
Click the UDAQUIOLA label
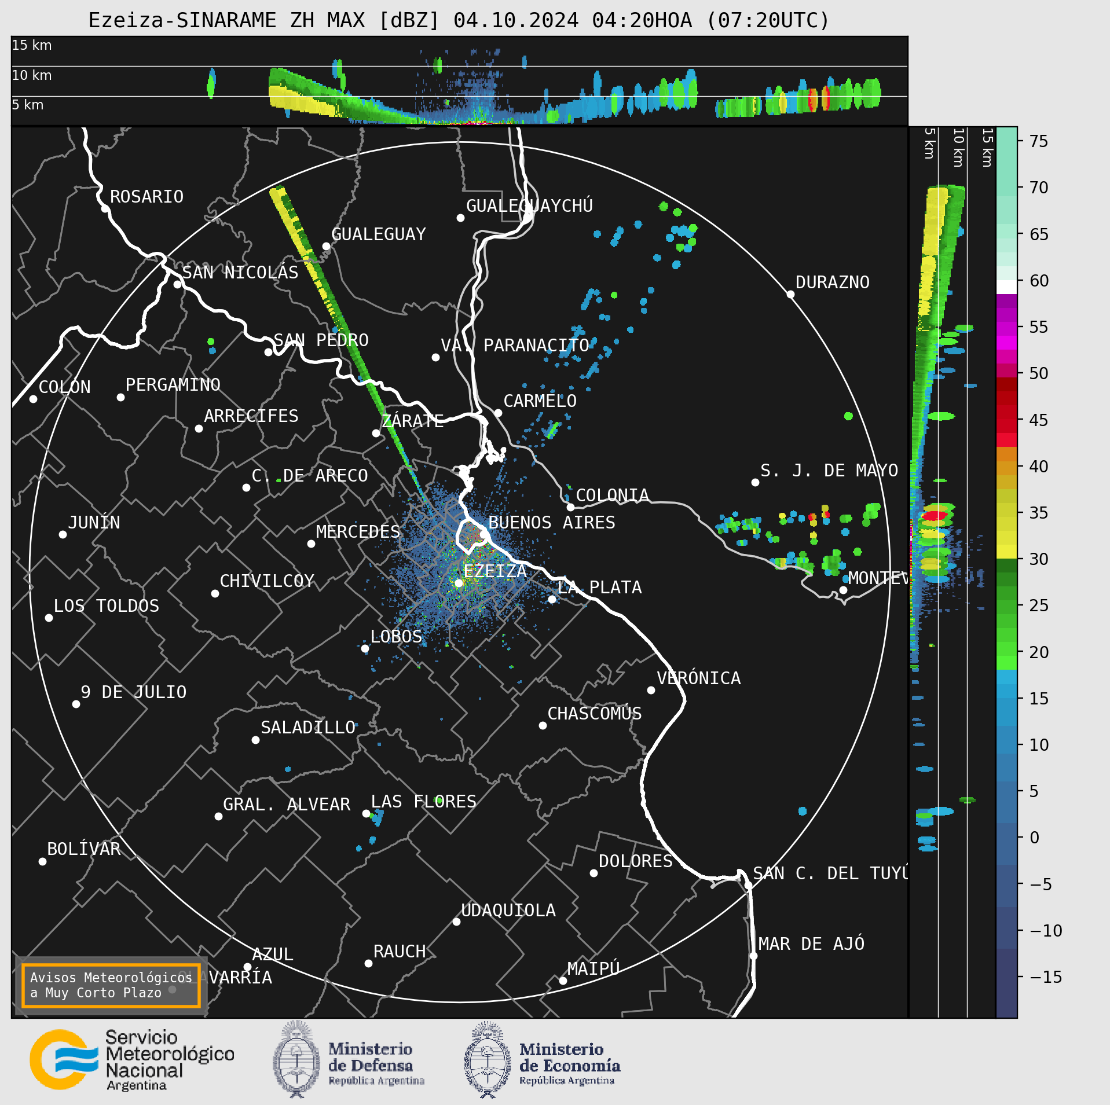(508, 911)
